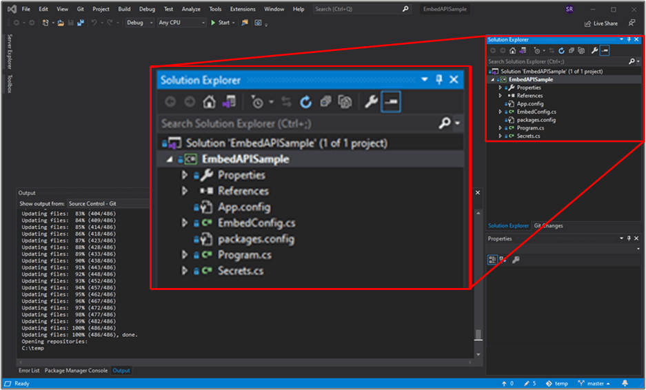Open the Server Explorer side tab

point(10,52)
